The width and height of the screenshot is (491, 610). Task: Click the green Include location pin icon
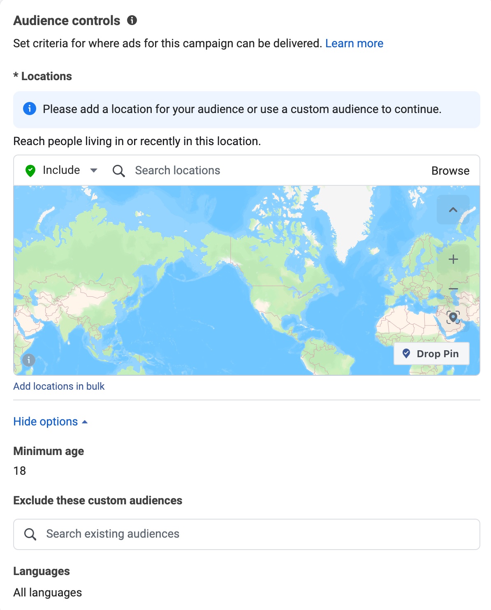30,170
